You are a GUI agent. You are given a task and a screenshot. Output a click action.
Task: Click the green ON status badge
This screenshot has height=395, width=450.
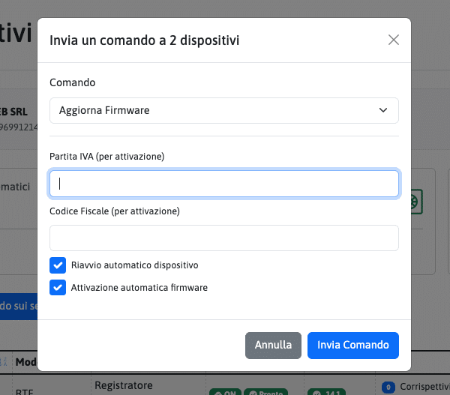(x=223, y=393)
